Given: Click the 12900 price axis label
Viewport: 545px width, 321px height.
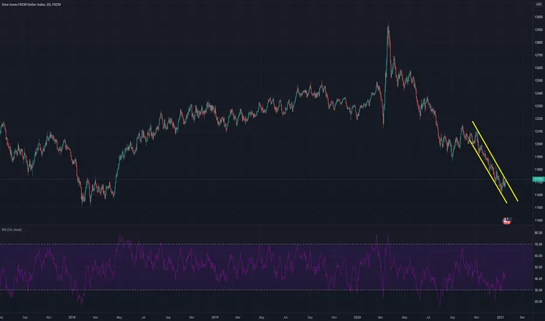Looking at the screenshot, I should 539,30.
